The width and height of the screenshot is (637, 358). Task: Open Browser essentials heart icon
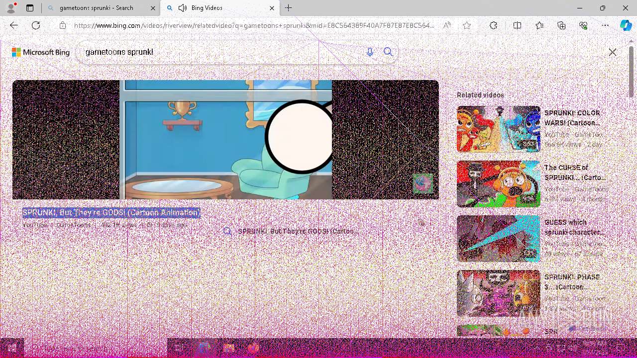[583, 25]
